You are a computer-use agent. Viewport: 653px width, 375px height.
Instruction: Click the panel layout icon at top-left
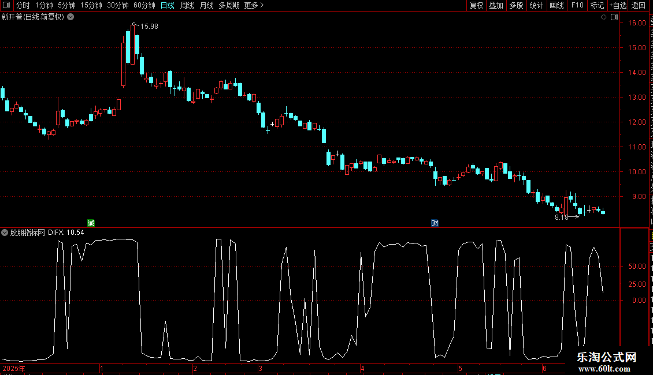coord(6,5)
